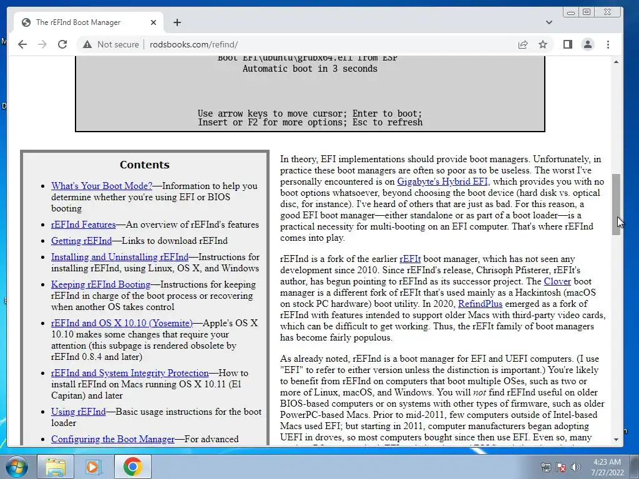Click the Contents heading

[144, 165]
